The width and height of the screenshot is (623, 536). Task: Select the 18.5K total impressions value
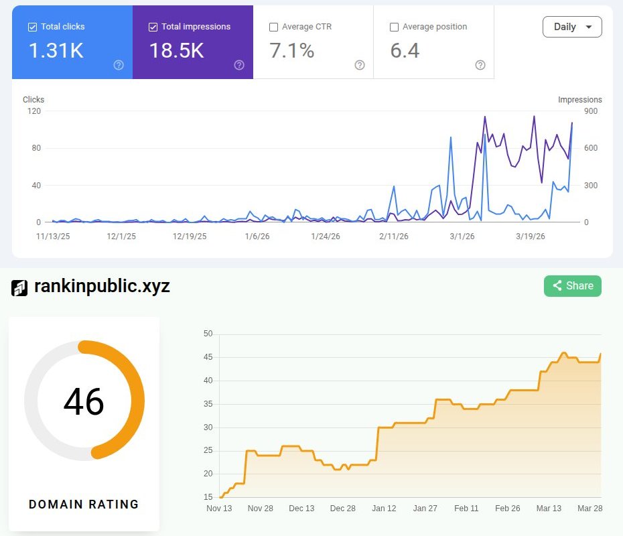tap(176, 50)
